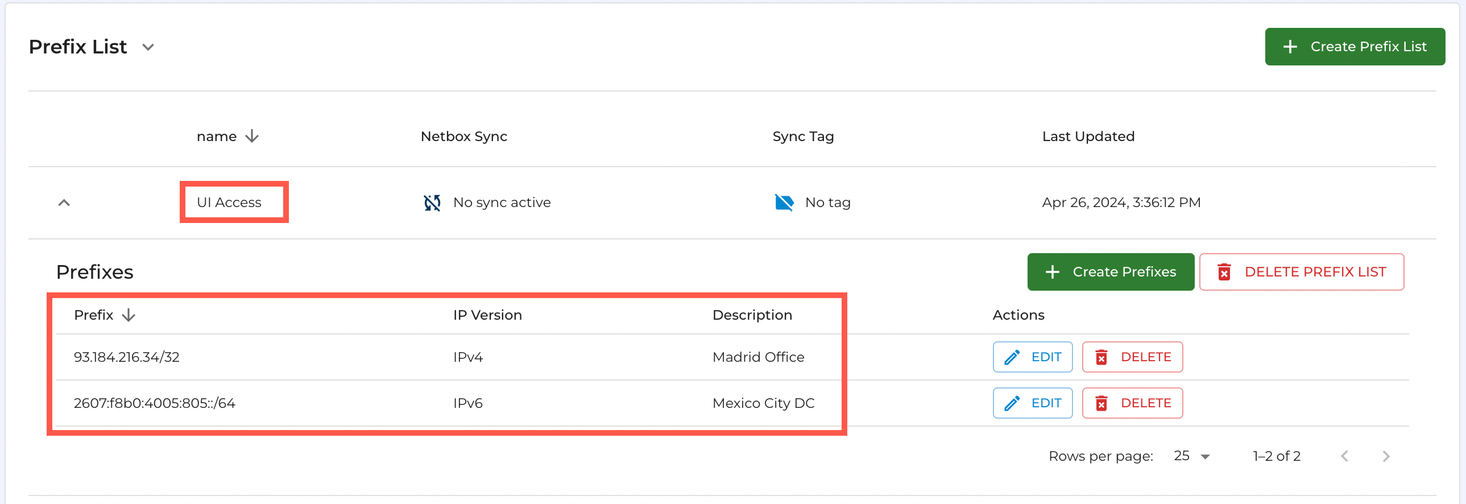Screen dimensions: 1466x504
Task: Click the pencil icon in Madrid Office row
Action: coord(1012,358)
